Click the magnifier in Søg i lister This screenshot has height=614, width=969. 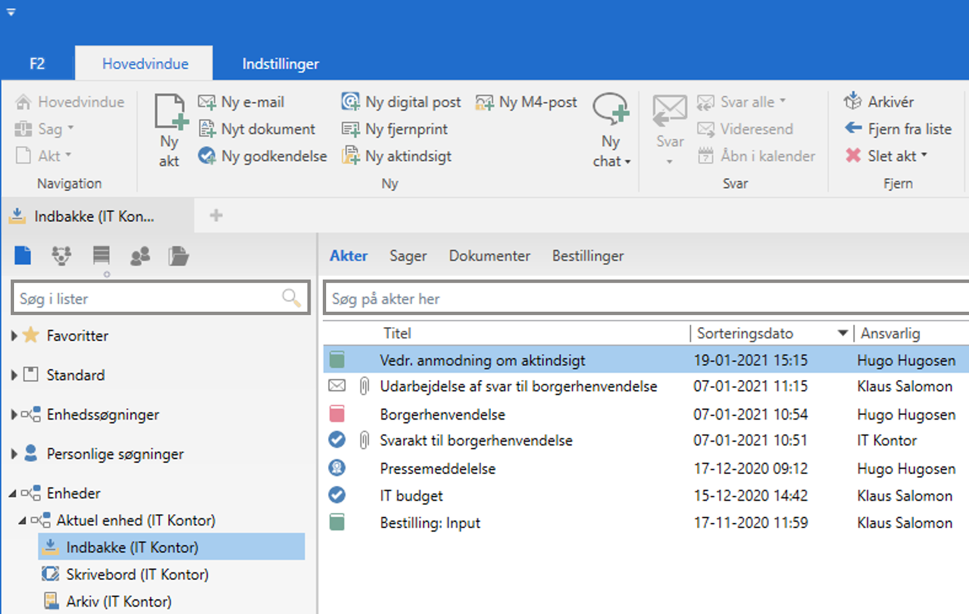(x=291, y=298)
